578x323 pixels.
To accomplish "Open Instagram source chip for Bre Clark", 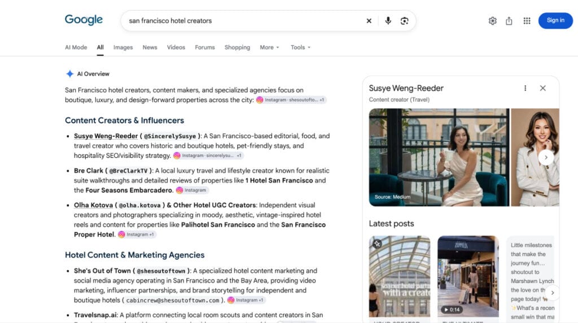I will click(192, 190).
